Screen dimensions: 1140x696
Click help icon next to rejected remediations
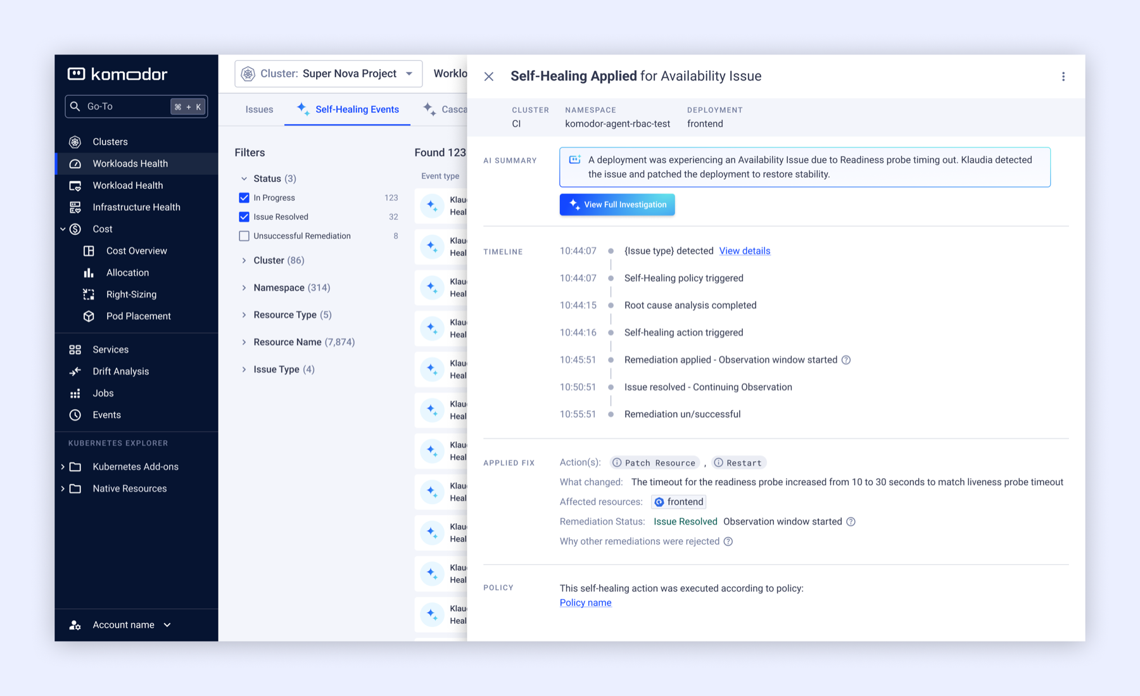tap(728, 541)
